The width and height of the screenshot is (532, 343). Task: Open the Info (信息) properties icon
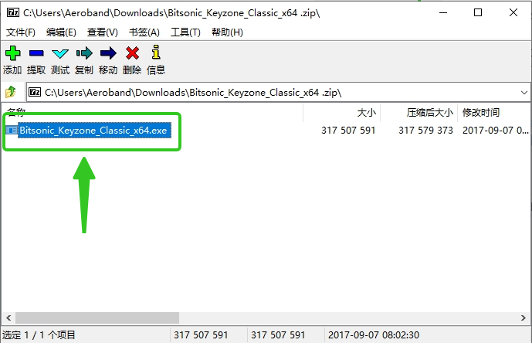(156, 53)
